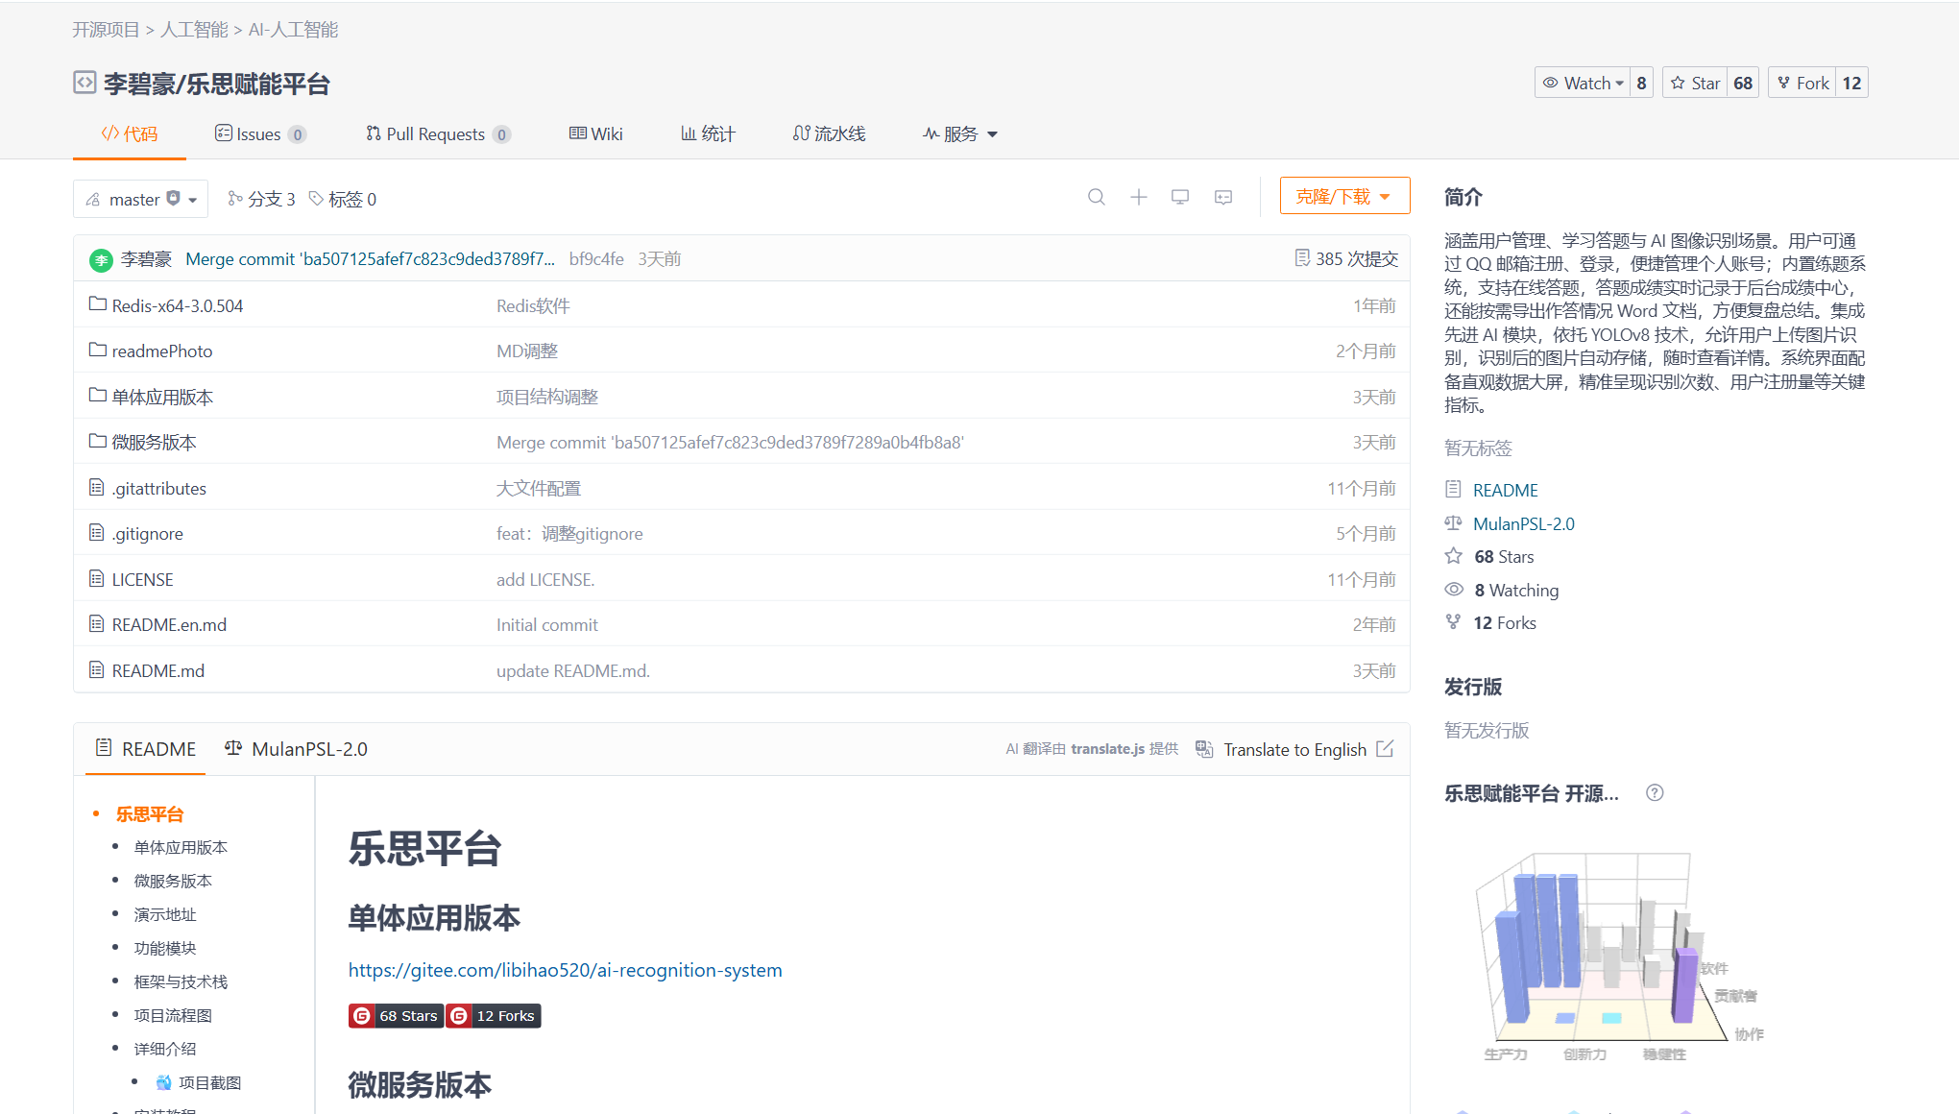The width and height of the screenshot is (1959, 1114).
Task: Click the eye icon next to 8 Watching
Action: click(1454, 589)
